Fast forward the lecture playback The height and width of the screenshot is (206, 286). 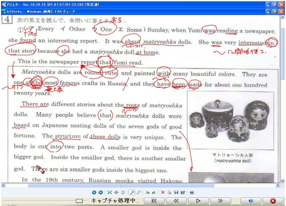coord(220,201)
